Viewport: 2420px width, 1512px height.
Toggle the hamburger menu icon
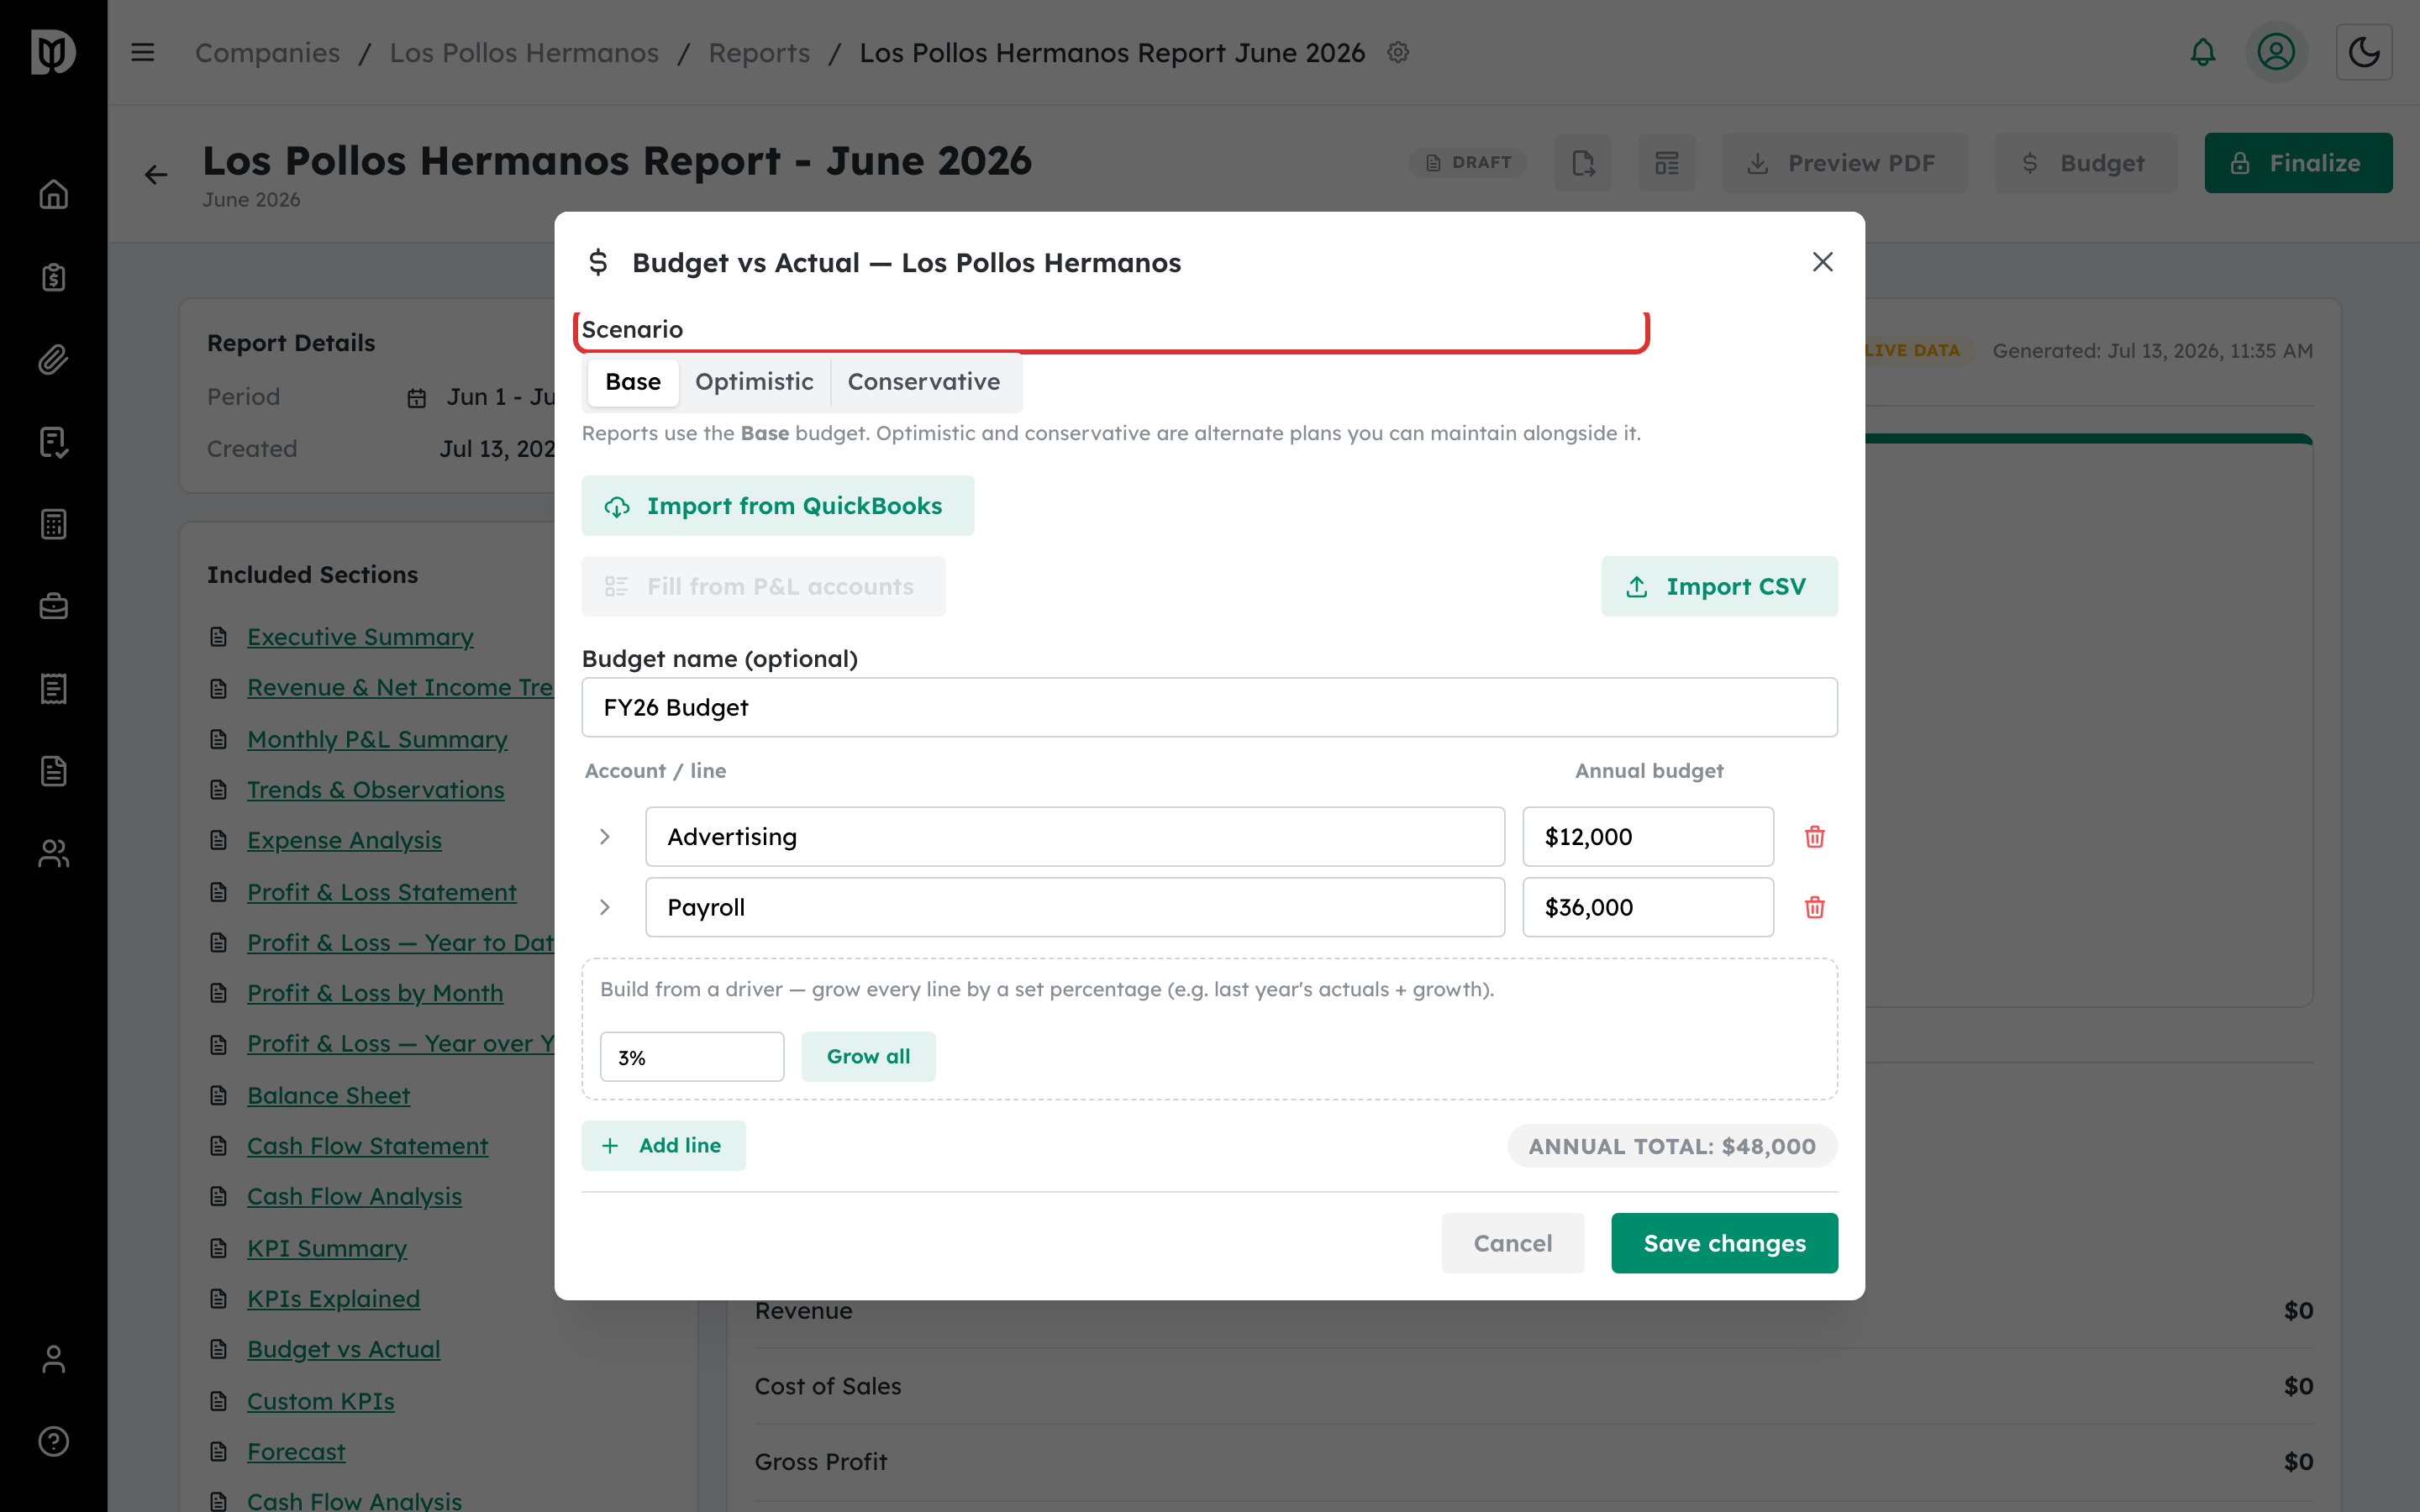(x=143, y=52)
